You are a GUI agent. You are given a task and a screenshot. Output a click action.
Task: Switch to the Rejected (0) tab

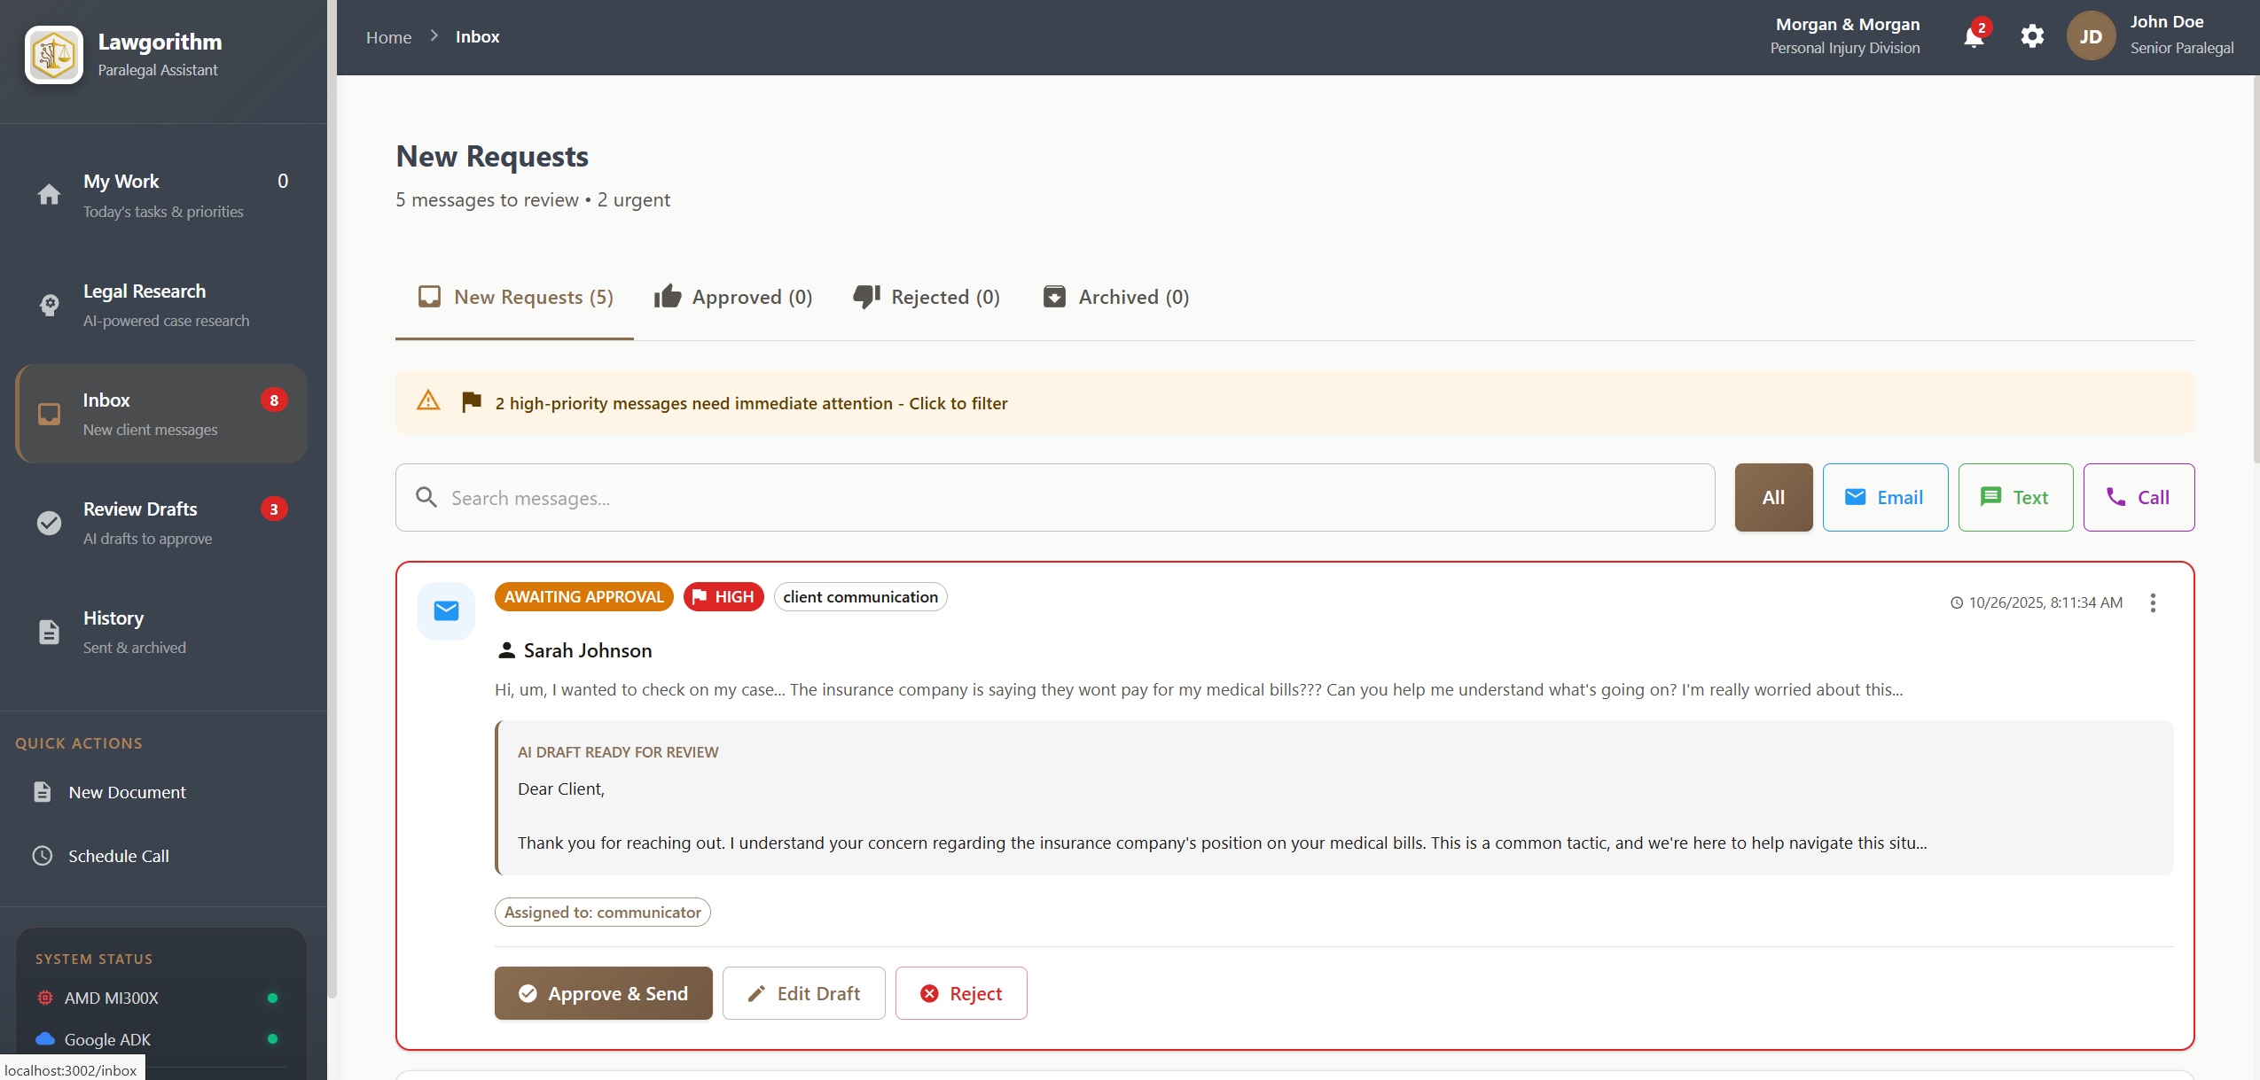pyautogui.click(x=927, y=297)
